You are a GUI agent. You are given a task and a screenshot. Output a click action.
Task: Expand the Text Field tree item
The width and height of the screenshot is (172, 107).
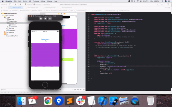pos(6,29)
